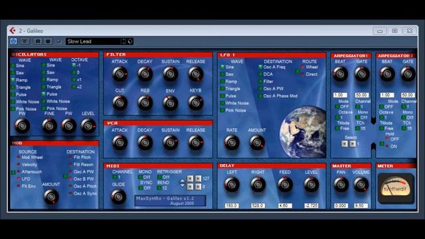Click the Master Volume knob
Image resolution: width=425 pixels, height=239 pixels.
[361, 185]
